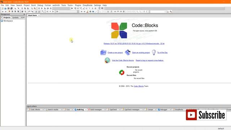The height and width of the screenshot is (130, 231).
Task: Open the wxSmith menu
Action: (x=56, y=5)
